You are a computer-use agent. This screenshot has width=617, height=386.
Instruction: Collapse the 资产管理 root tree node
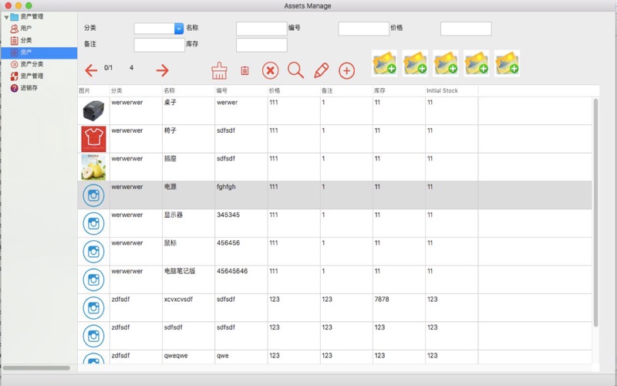(x=6, y=16)
